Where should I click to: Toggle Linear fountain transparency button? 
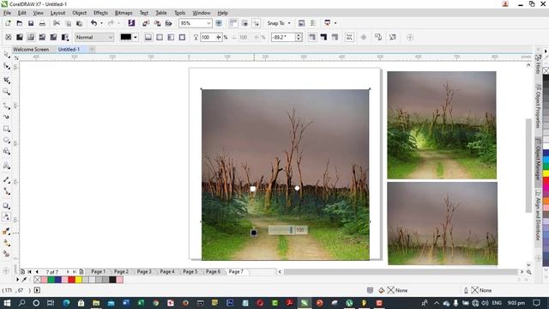[148, 37]
